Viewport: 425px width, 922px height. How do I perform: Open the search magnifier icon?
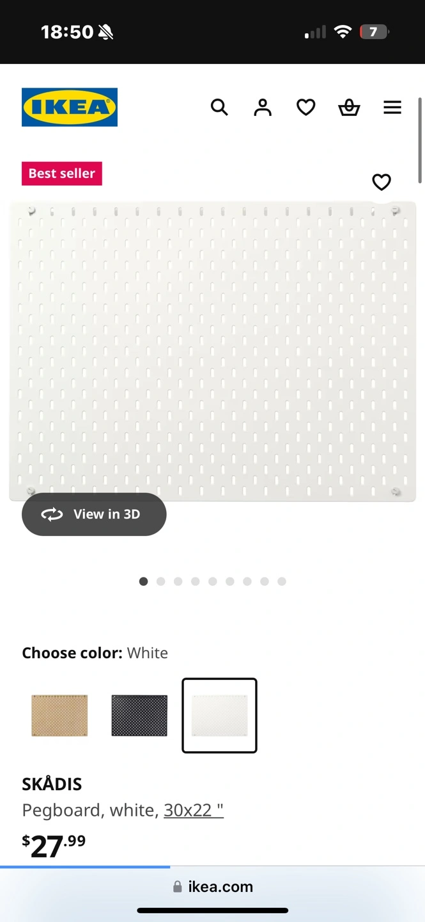[219, 107]
